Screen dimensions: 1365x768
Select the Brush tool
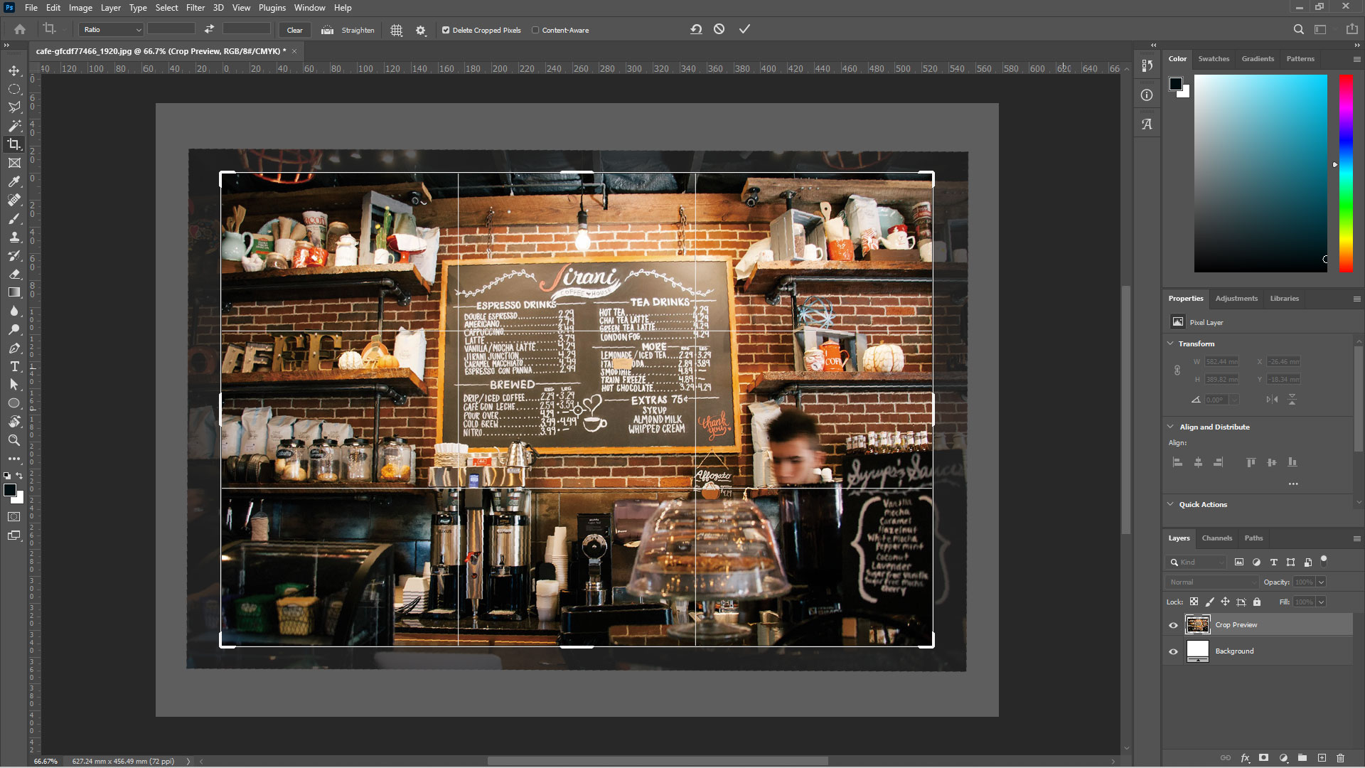[14, 218]
